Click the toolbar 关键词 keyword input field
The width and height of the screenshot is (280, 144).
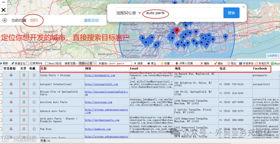pyautogui.click(x=120, y=63)
